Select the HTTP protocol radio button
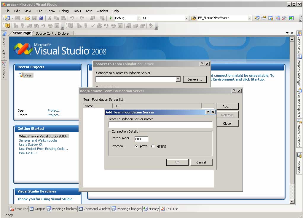This screenshot has width=303, height=218. (x=136, y=146)
